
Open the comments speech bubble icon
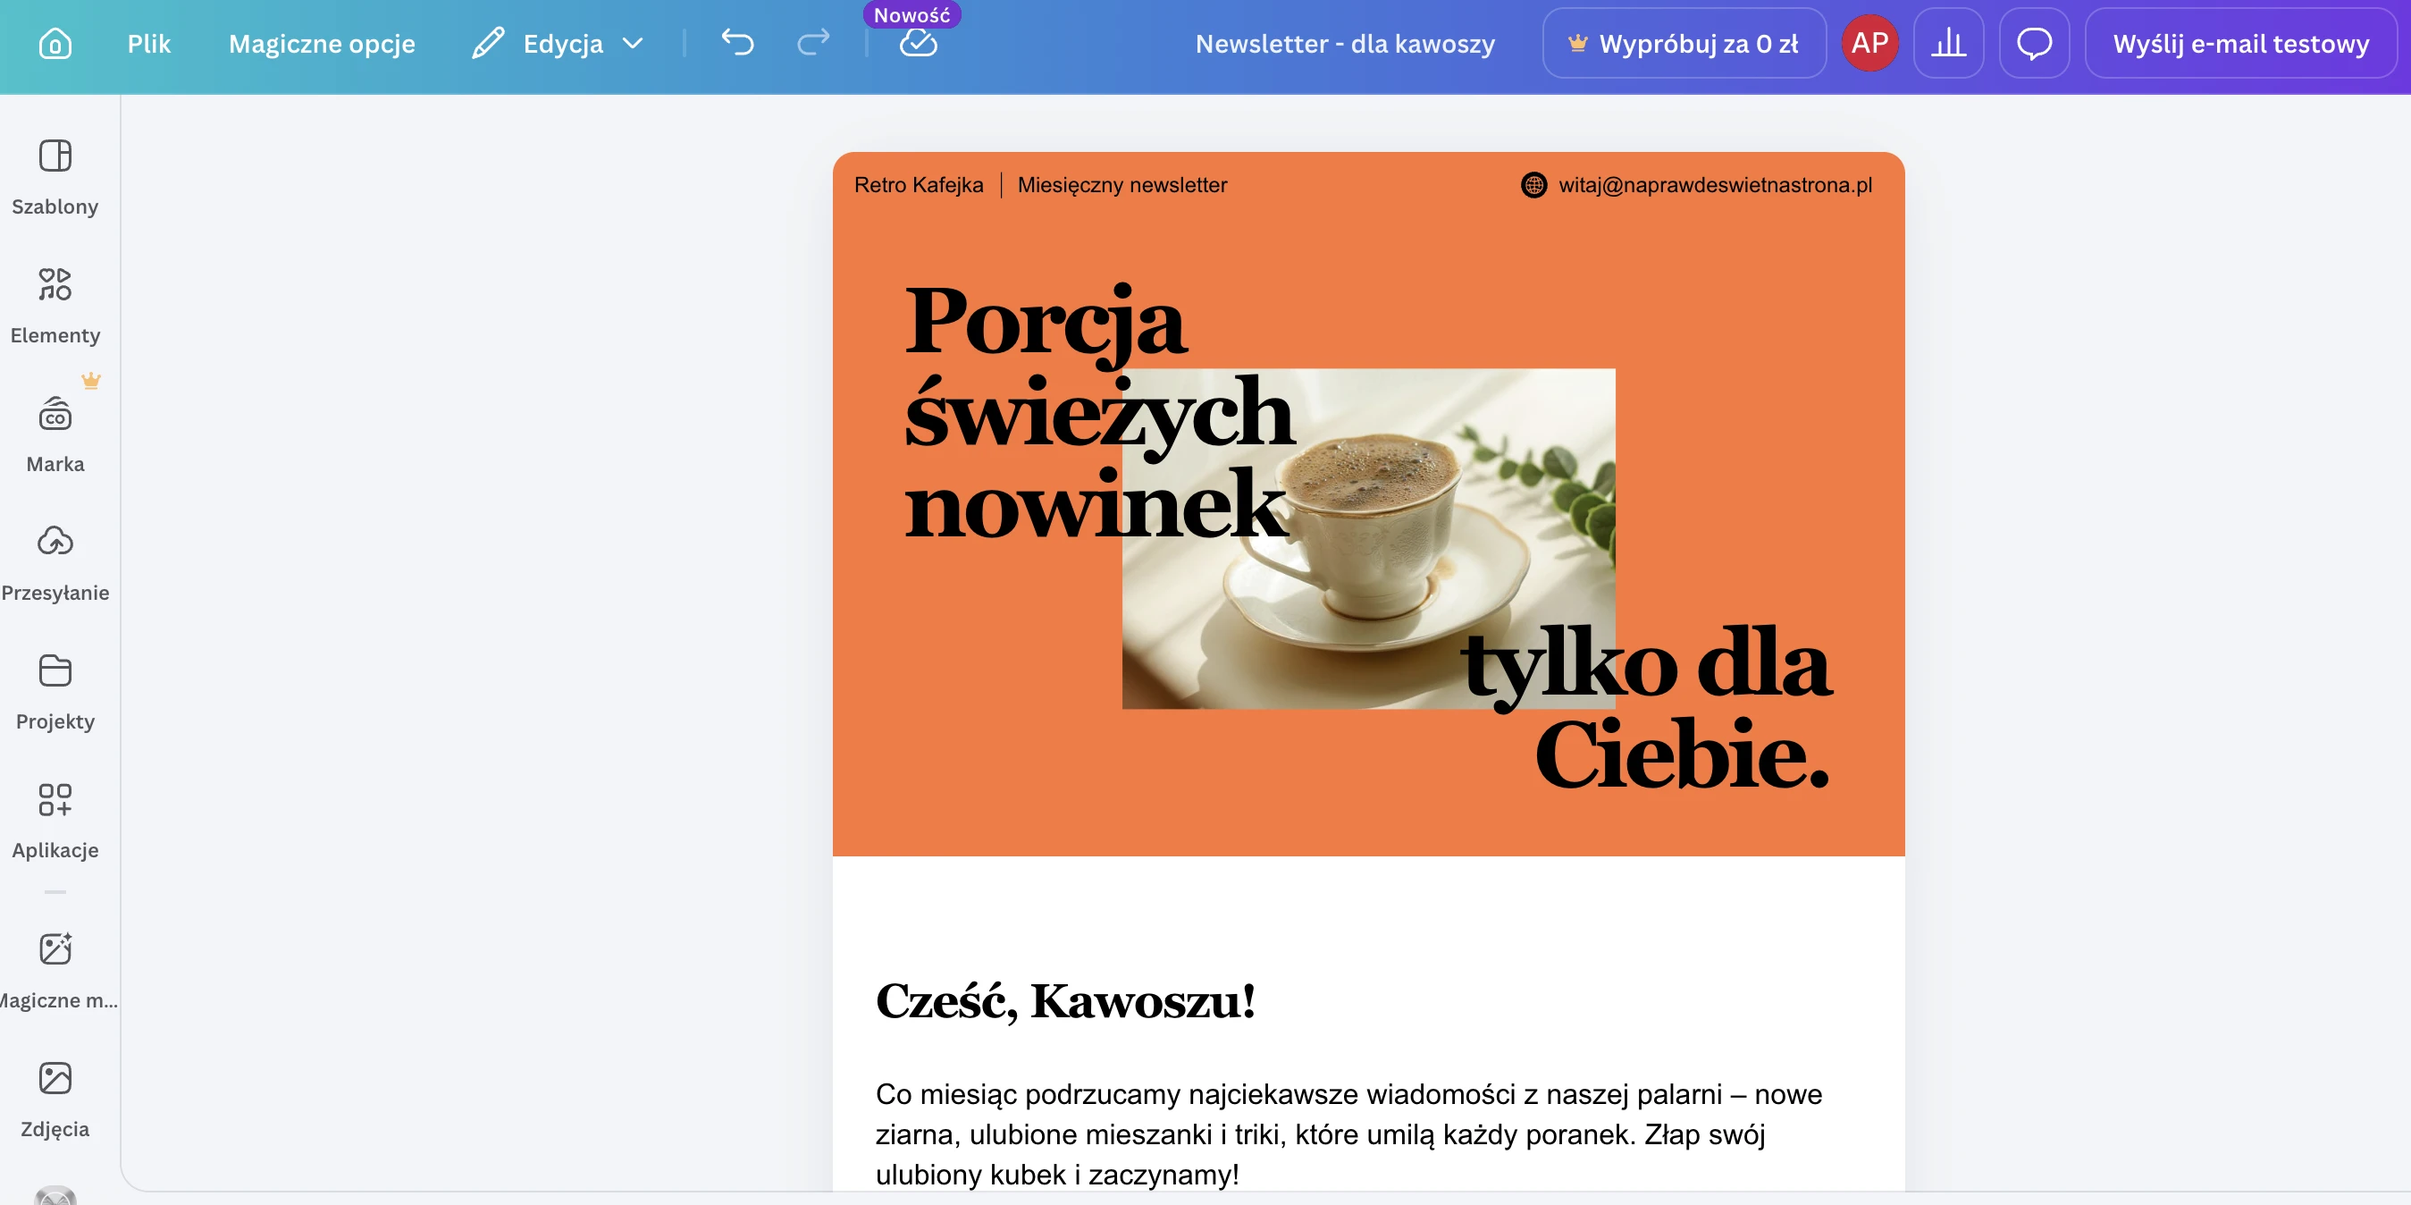pyautogui.click(x=2034, y=43)
